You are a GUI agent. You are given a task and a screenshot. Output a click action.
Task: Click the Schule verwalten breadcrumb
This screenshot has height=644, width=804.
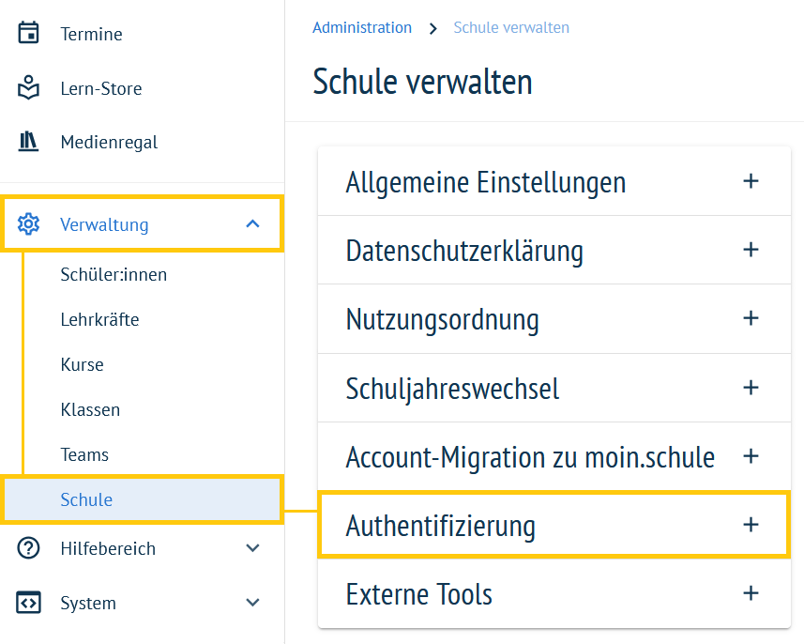(x=511, y=28)
